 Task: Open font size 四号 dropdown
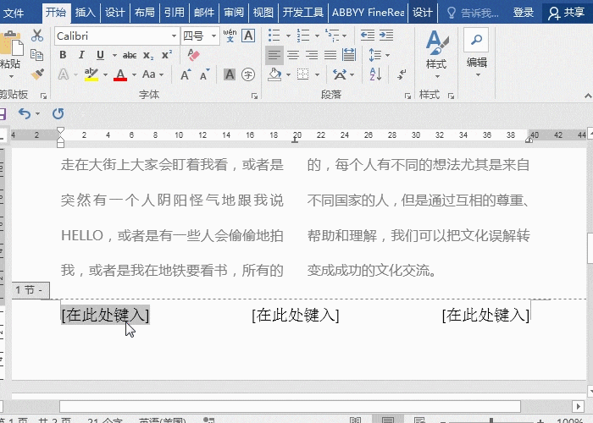coord(213,36)
